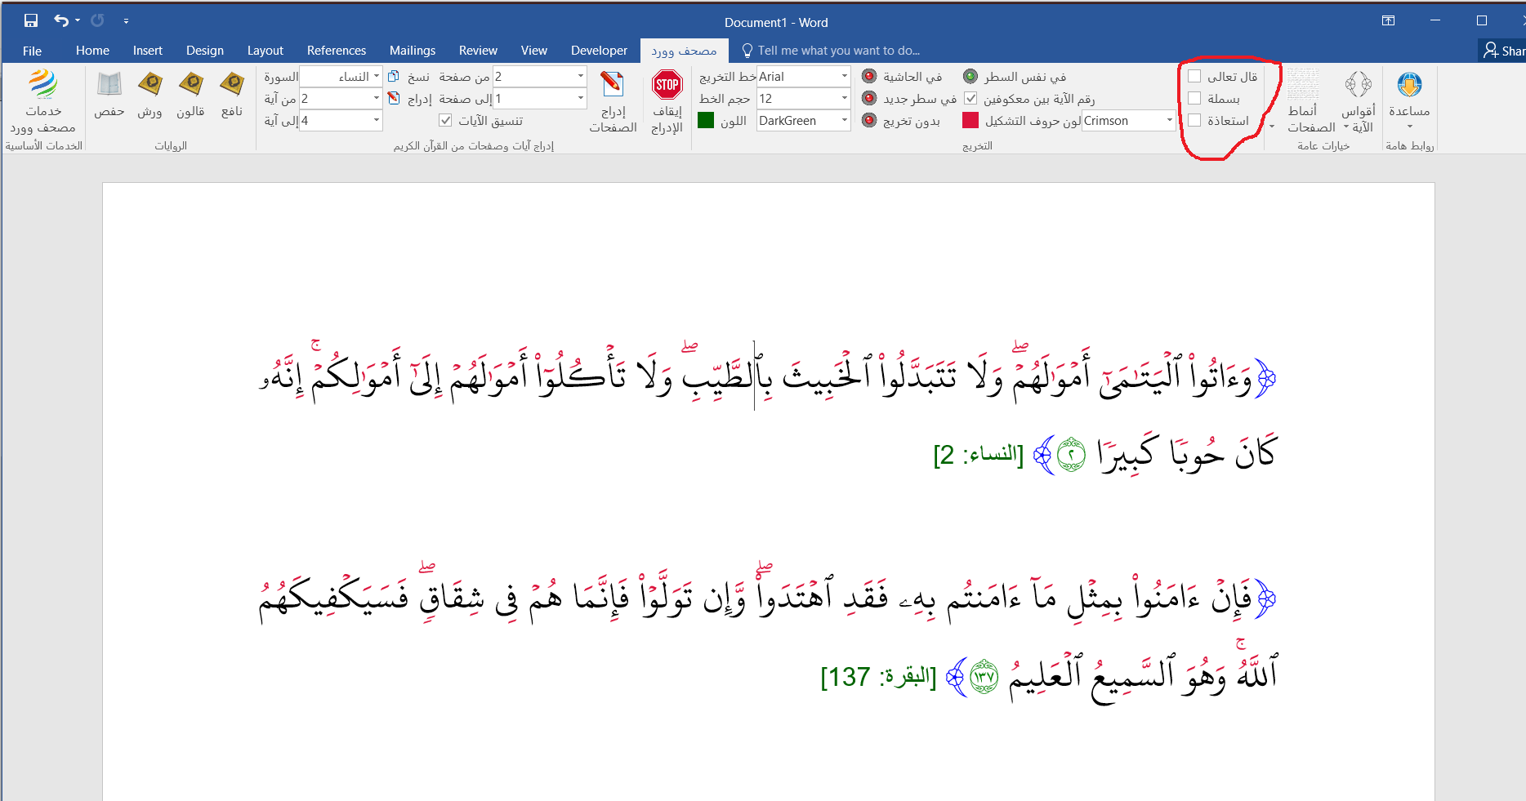Image resolution: width=1526 pixels, height=801 pixels.
Task: Click the green citation [النساء: 2] text
Action: coord(978,455)
